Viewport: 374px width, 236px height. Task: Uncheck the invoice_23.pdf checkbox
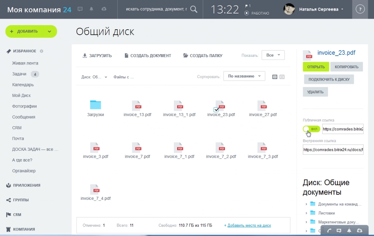pyautogui.click(x=216, y=109)
